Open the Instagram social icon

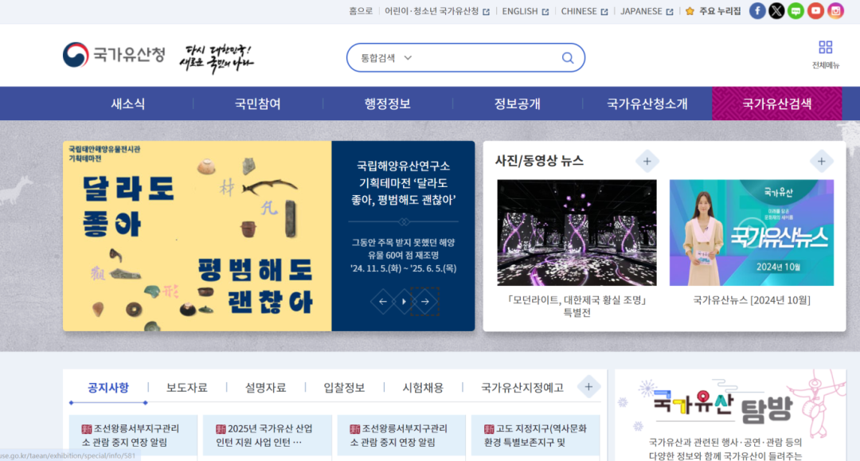pyautogui.click(x=835, y=11)
